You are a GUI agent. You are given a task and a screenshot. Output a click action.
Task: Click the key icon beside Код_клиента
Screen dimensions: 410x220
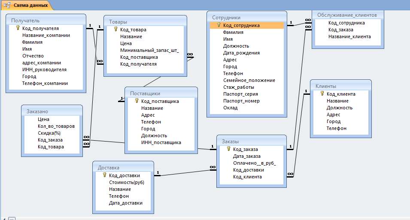click(322, 94)
